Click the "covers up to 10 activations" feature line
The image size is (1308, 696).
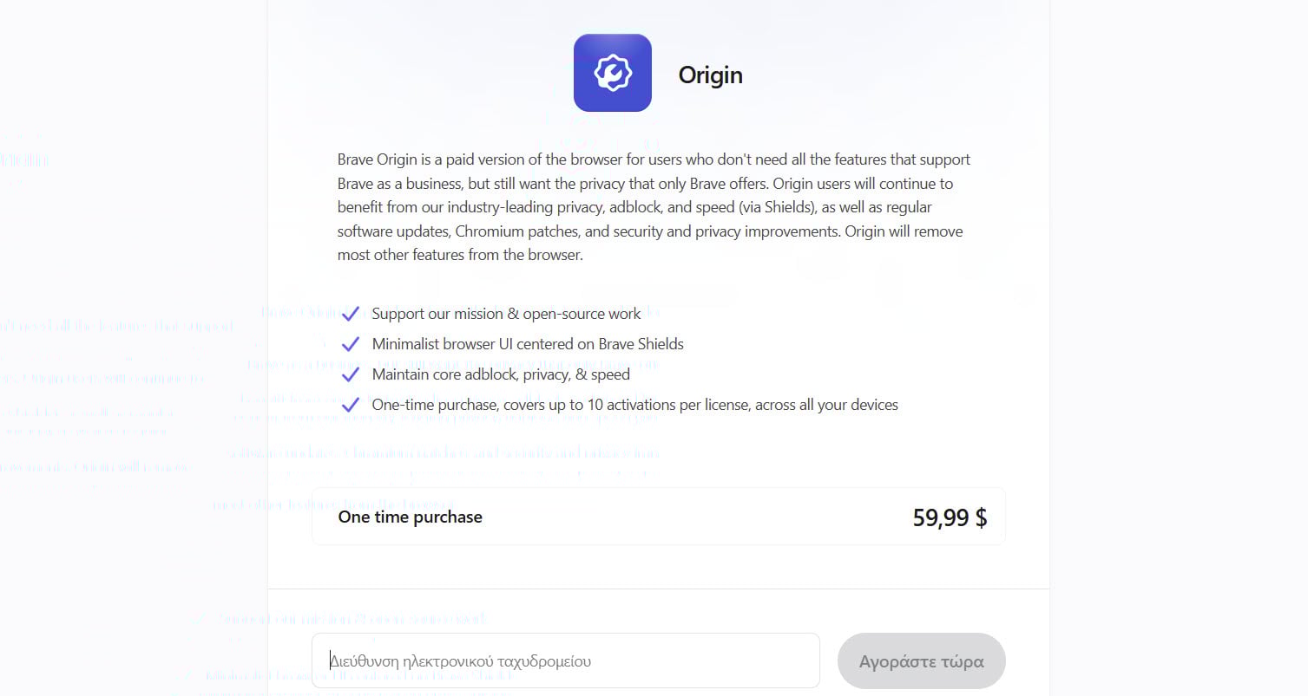pyautogui.click(x=634, y=405)
